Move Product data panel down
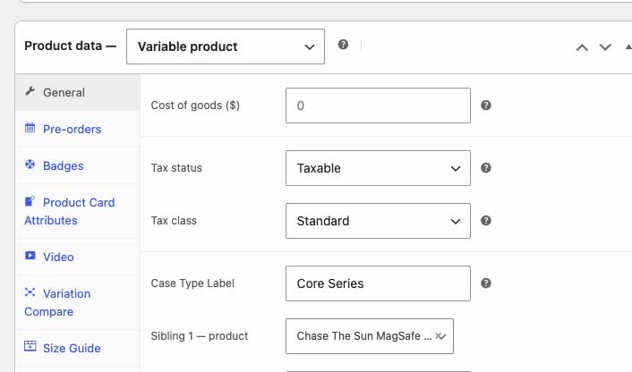Screen dimensions: 632x372 [x=605, y=48]
